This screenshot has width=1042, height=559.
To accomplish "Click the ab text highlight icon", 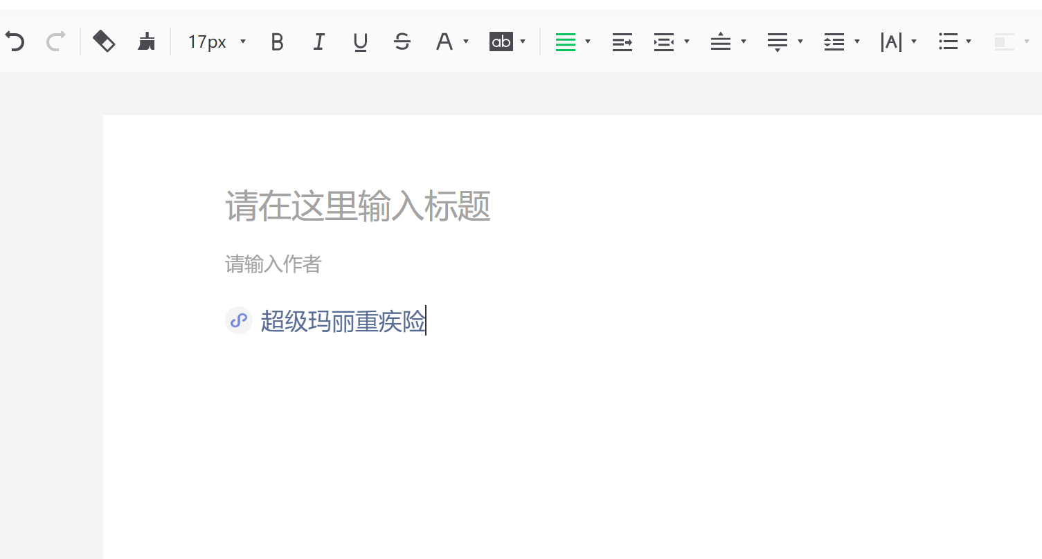I will pyautogui.click(x=501, y=42).
